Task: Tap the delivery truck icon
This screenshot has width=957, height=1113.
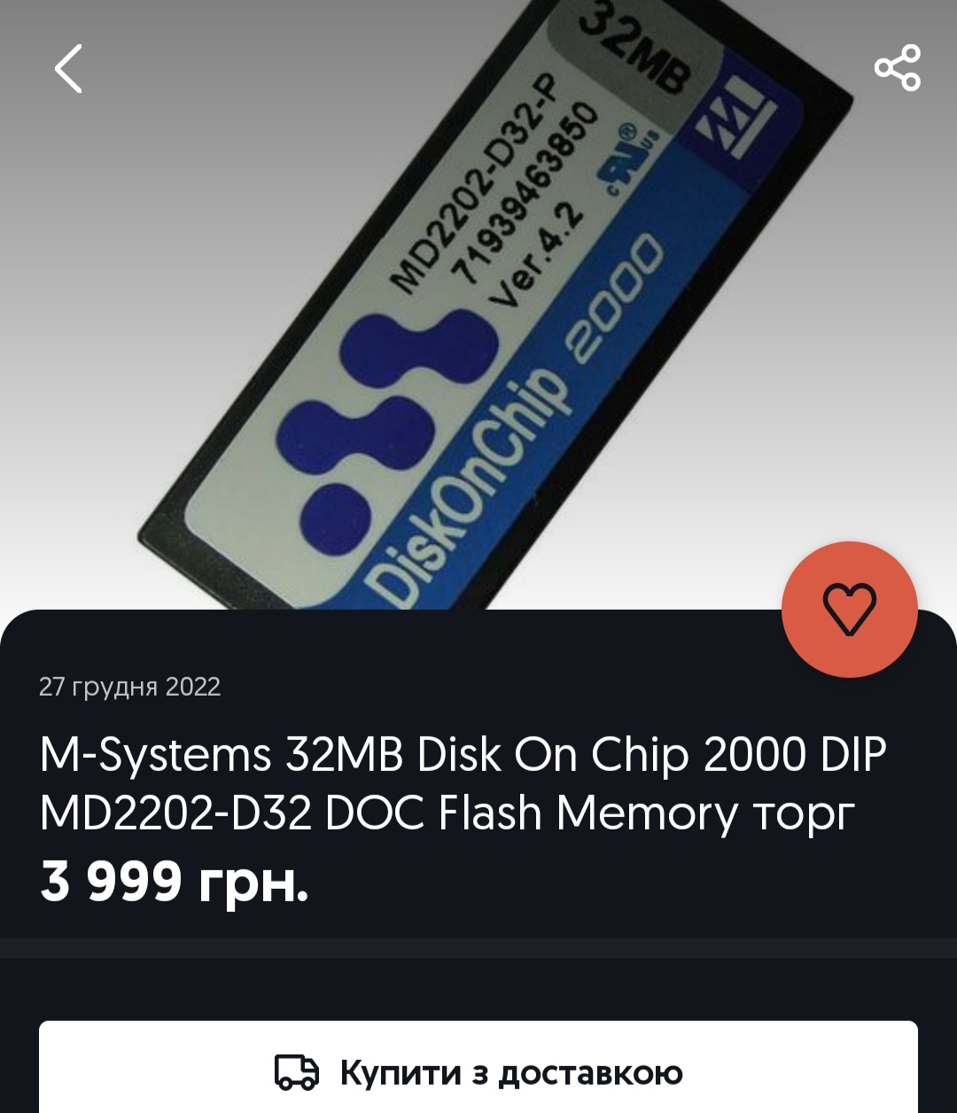Action: click(296, 1072)
